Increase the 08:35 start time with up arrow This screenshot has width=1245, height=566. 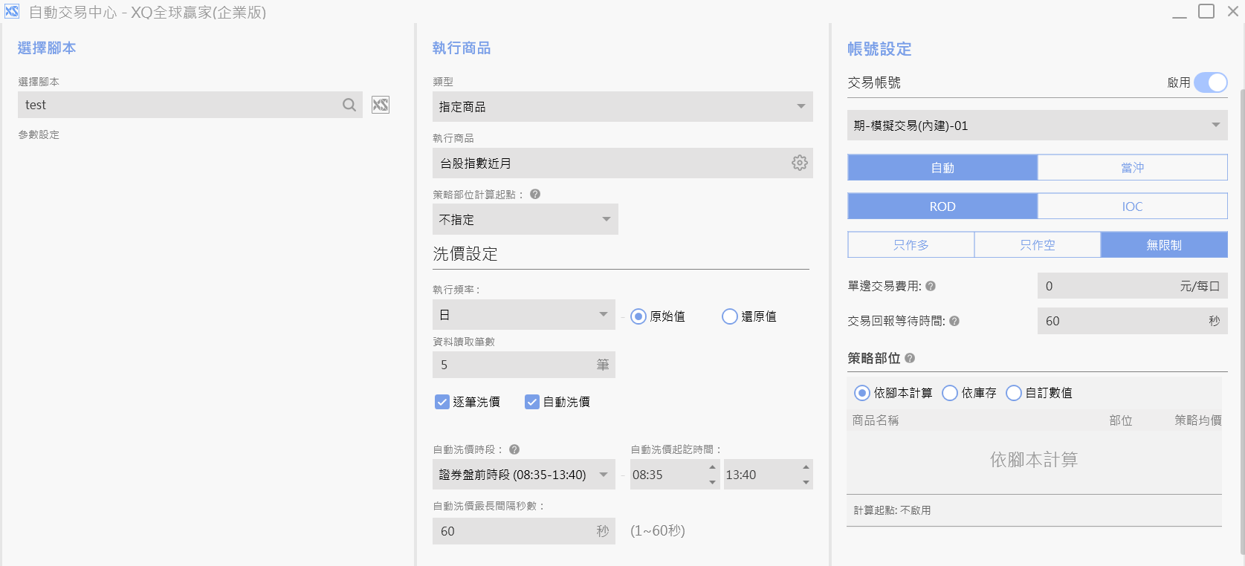click(x=712, y=467)
